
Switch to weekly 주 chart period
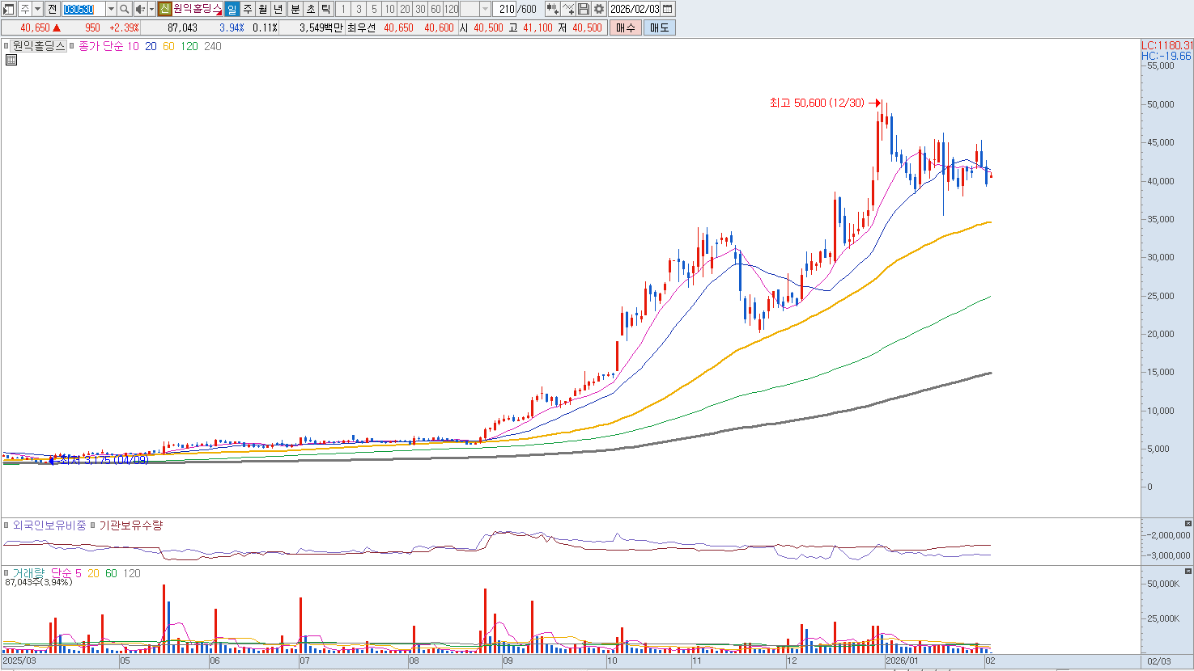[248, 9]
